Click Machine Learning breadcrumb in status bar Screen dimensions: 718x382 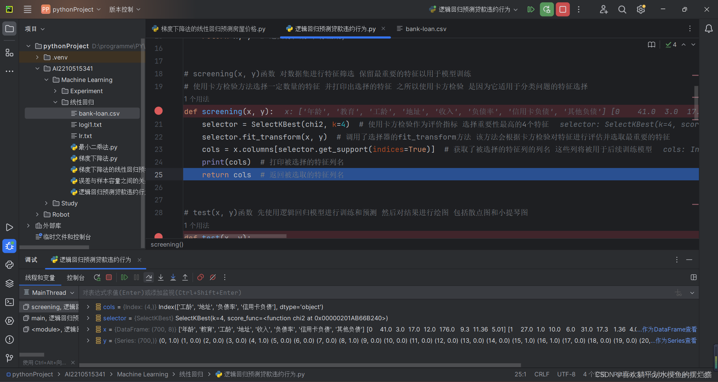(142, 374)
